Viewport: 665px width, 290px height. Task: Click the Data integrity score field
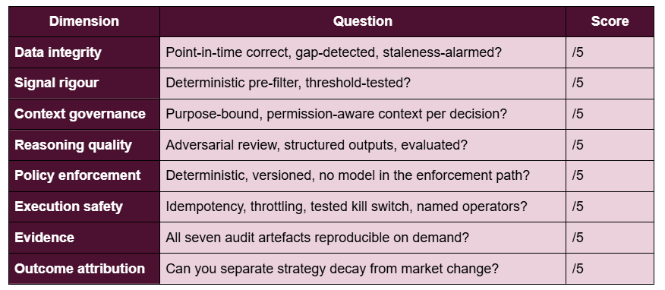click(610, 52)
